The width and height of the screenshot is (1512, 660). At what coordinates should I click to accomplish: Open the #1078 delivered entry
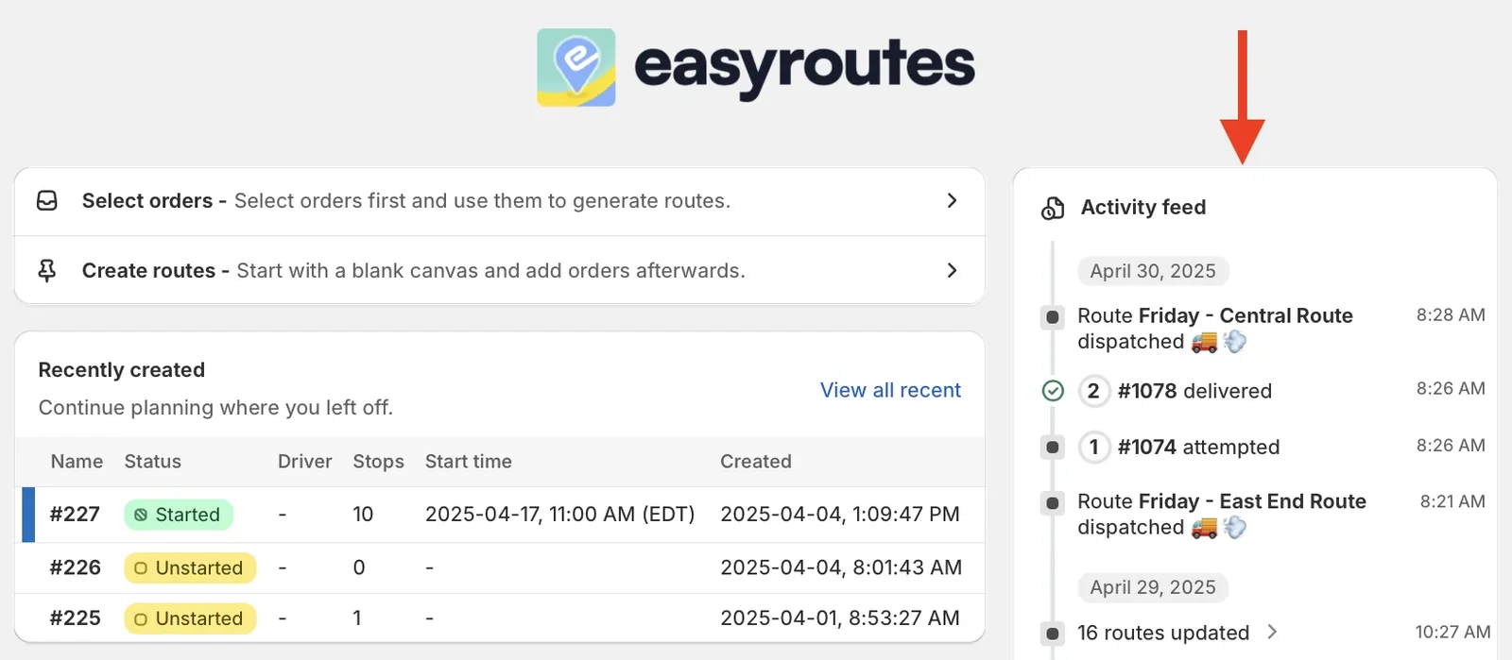tap(1194, 391)
